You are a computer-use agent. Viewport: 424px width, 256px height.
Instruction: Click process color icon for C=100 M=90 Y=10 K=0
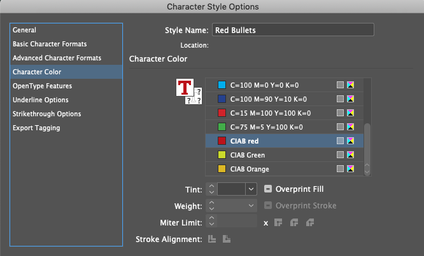[x=340, y=99]
